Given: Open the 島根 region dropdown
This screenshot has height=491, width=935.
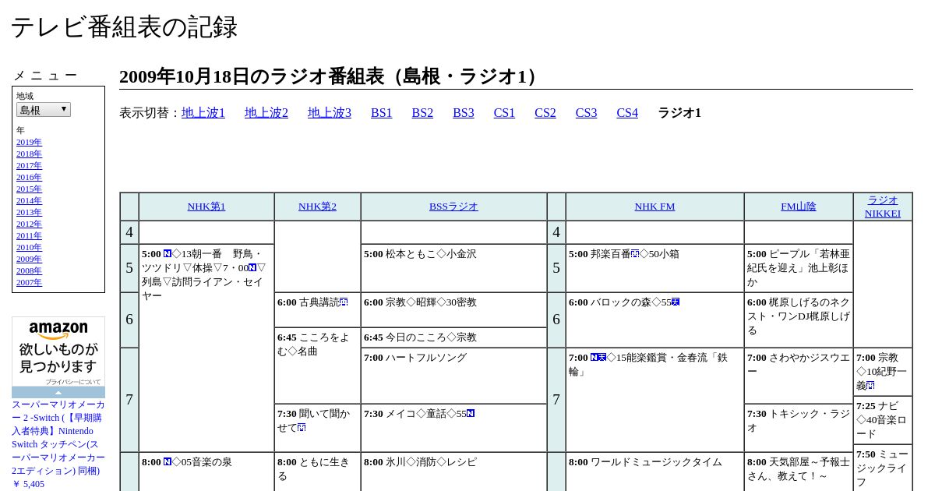Looking at the screenshot, I should (x=44, y=110).
